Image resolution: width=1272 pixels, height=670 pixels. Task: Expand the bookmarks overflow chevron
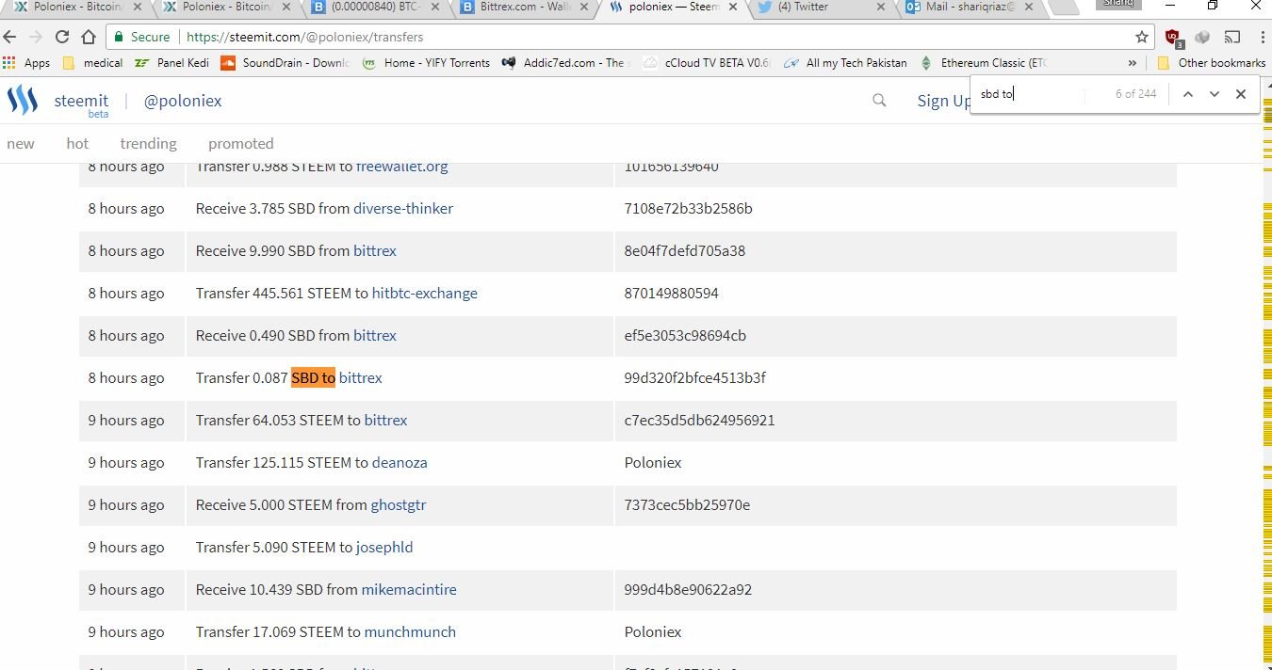pos(1132,63)
